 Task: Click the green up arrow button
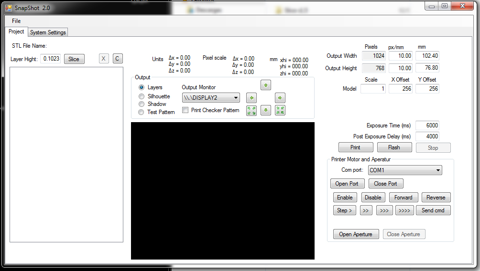point(266,85)
